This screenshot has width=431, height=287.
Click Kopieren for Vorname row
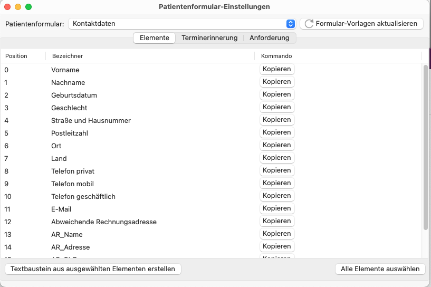pyautogui.click(x=277, y=69)
